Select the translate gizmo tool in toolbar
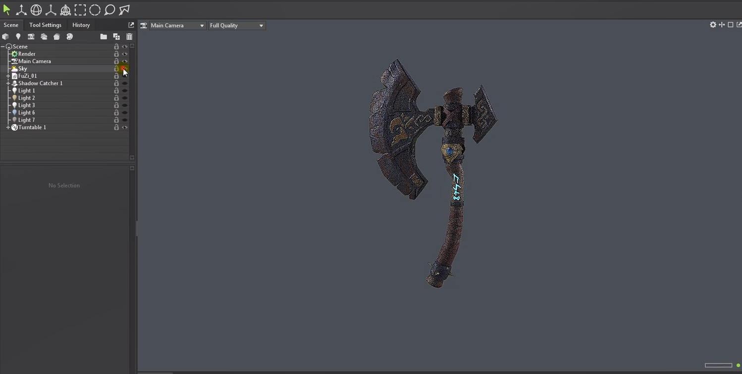Image resolution: width=742 pixels, height=374 pixels. tap(21, 10)
